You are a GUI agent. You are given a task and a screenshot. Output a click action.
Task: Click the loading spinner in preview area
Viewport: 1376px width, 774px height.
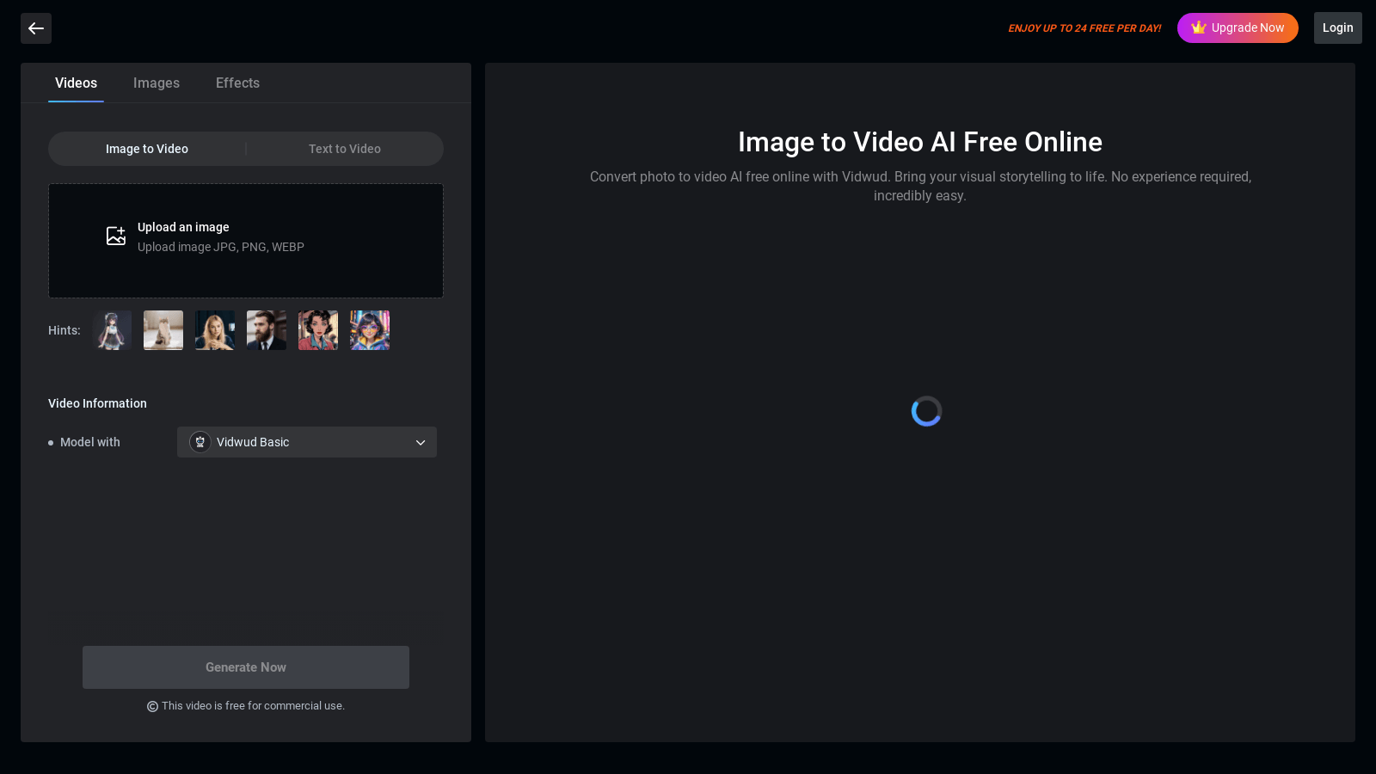coord(926,411)
